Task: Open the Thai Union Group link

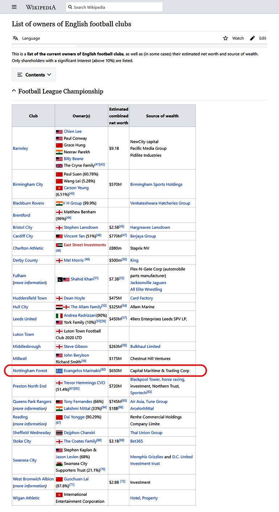Action: coord(146,433)
